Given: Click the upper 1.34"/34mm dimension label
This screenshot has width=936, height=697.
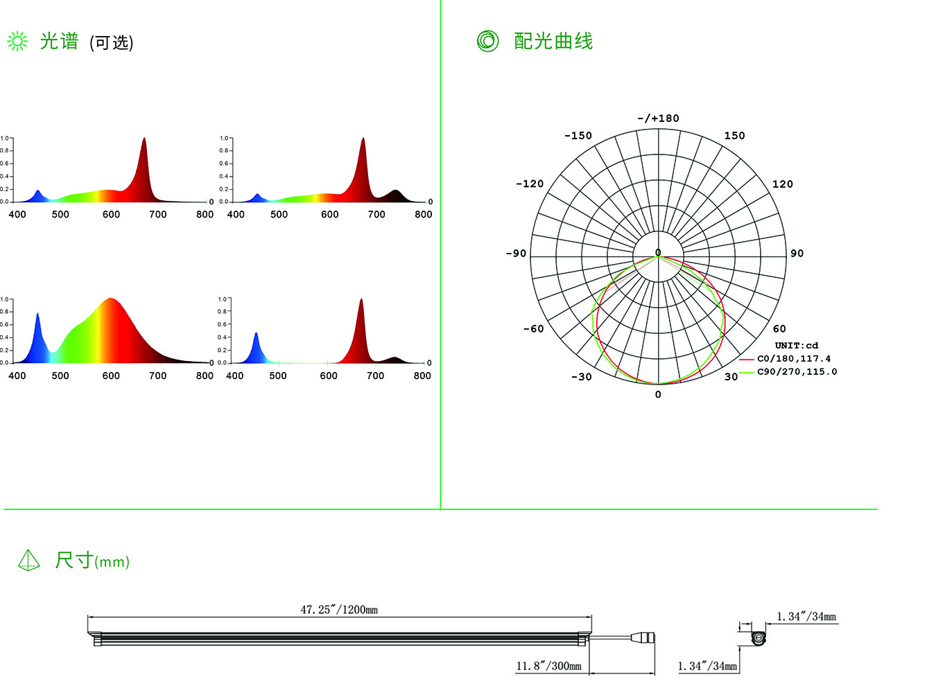Looking at the screenshot, I should tap(806, 617).
